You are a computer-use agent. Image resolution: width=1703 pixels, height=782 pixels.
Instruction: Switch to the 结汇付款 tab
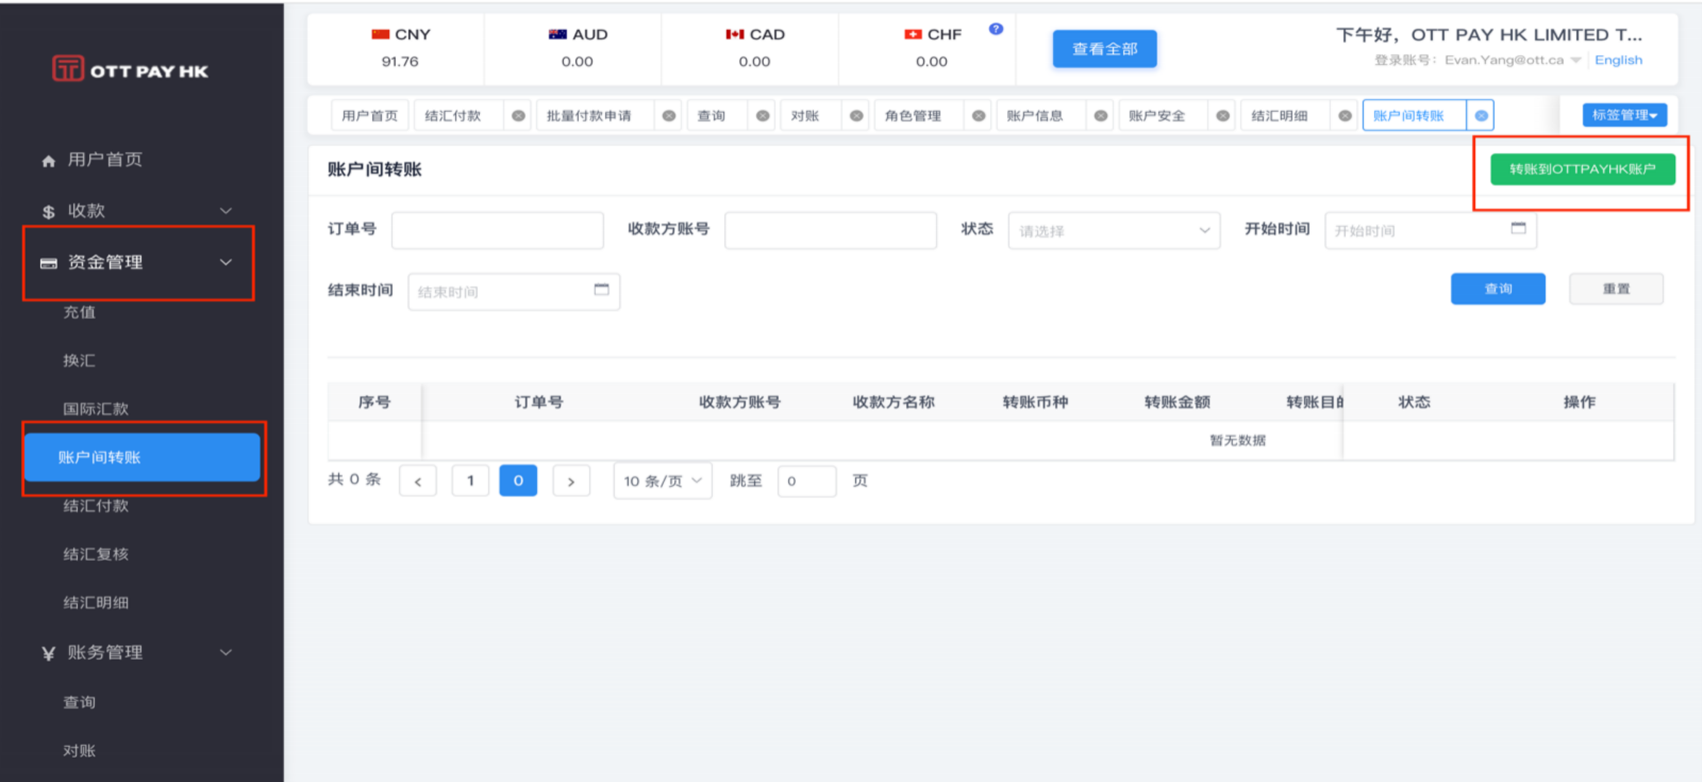(x=454, y=115)
